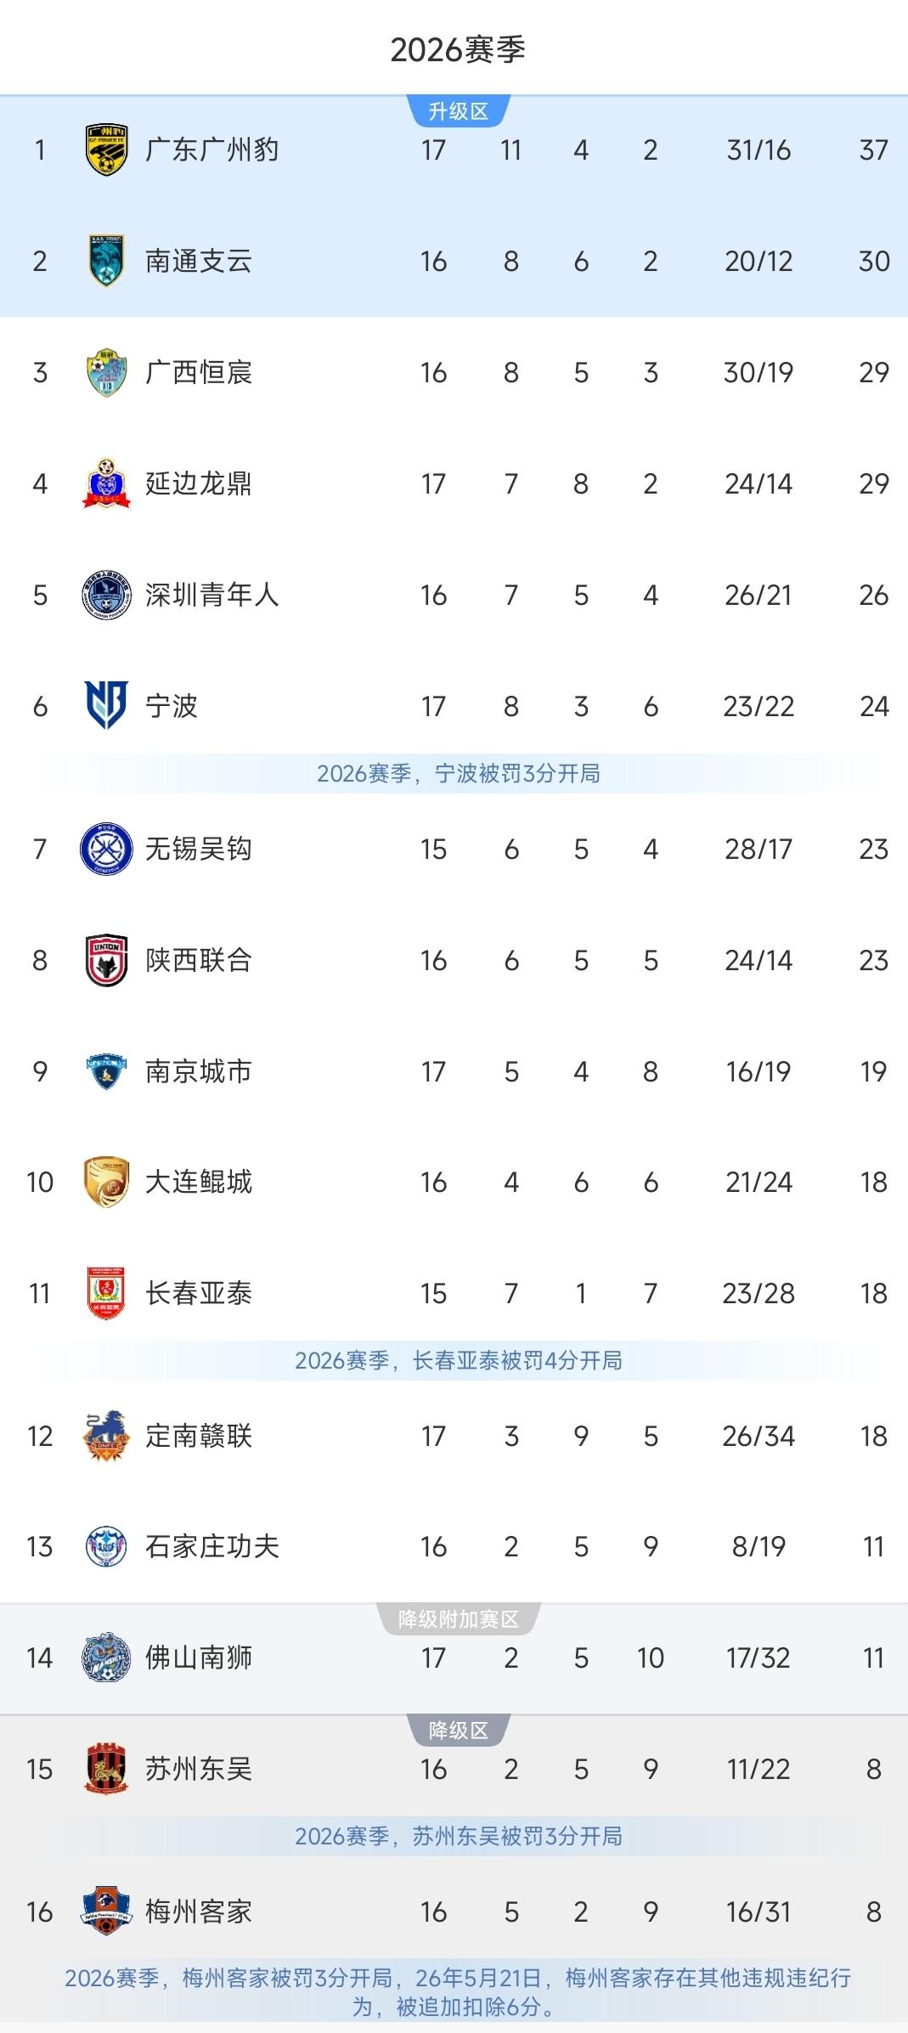Select the 降级区 zone label
The width and height of the screenshot is (908, 2033).
click(x=459, y=1731)
